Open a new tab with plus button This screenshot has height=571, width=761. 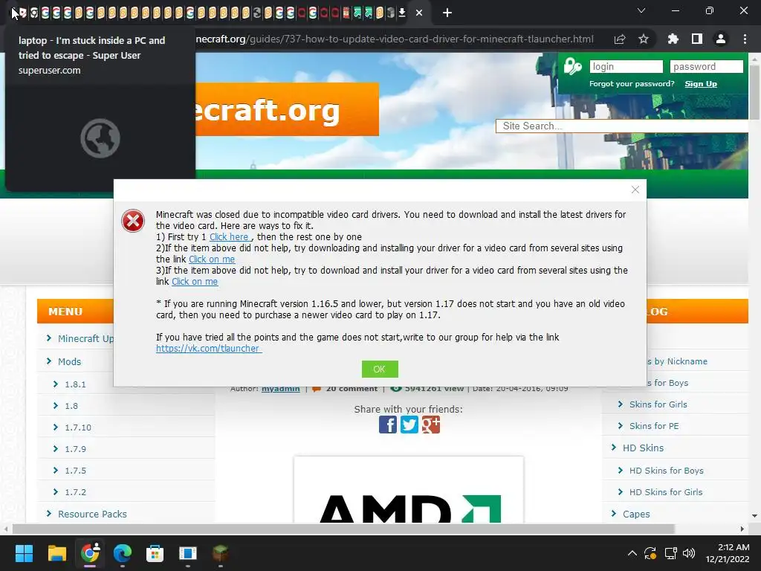[x=447, y=13]
